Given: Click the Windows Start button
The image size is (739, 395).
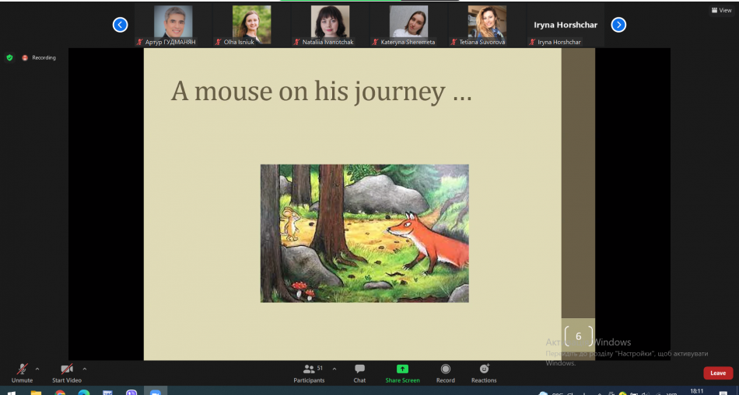Looking at the screenshot, I should 12,392.
